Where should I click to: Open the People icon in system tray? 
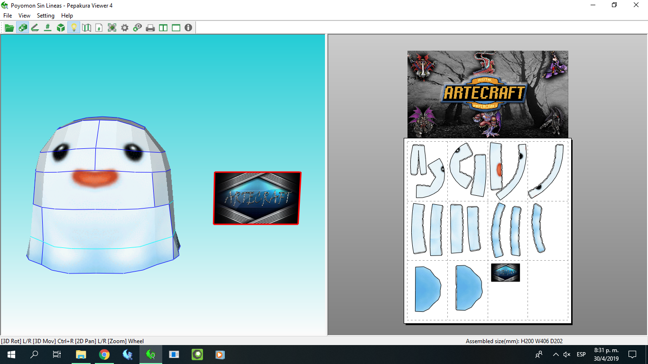(539, 355)
